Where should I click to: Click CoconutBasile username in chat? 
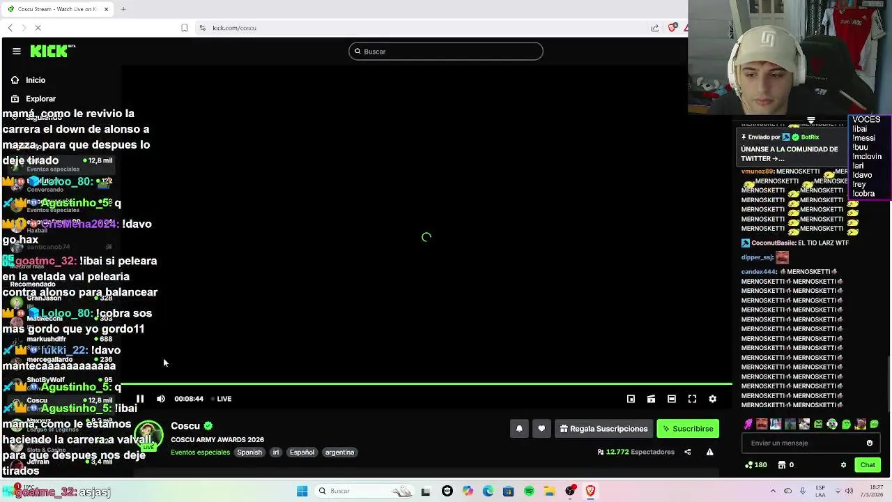click(774, 243)
